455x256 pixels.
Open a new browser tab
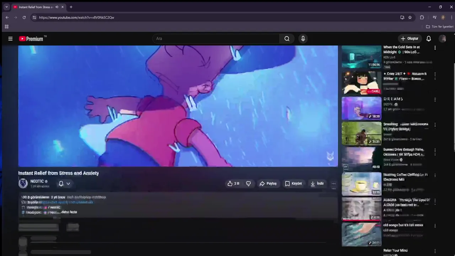[x=71, y=7]
